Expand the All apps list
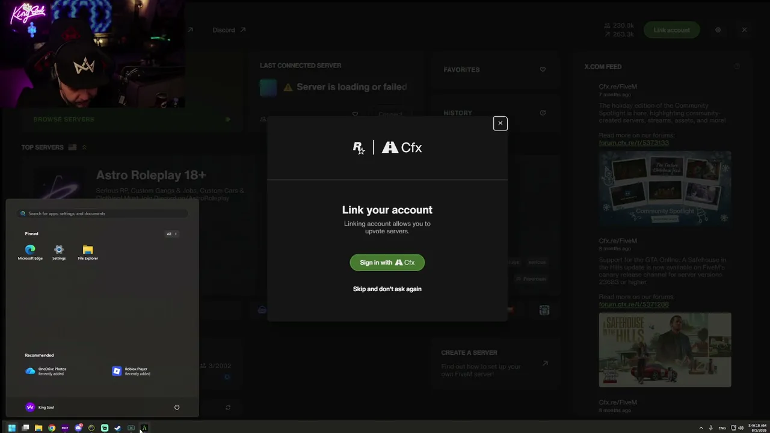Image resolution: width=770 pixels, height=433 pixels. point(171,234)
